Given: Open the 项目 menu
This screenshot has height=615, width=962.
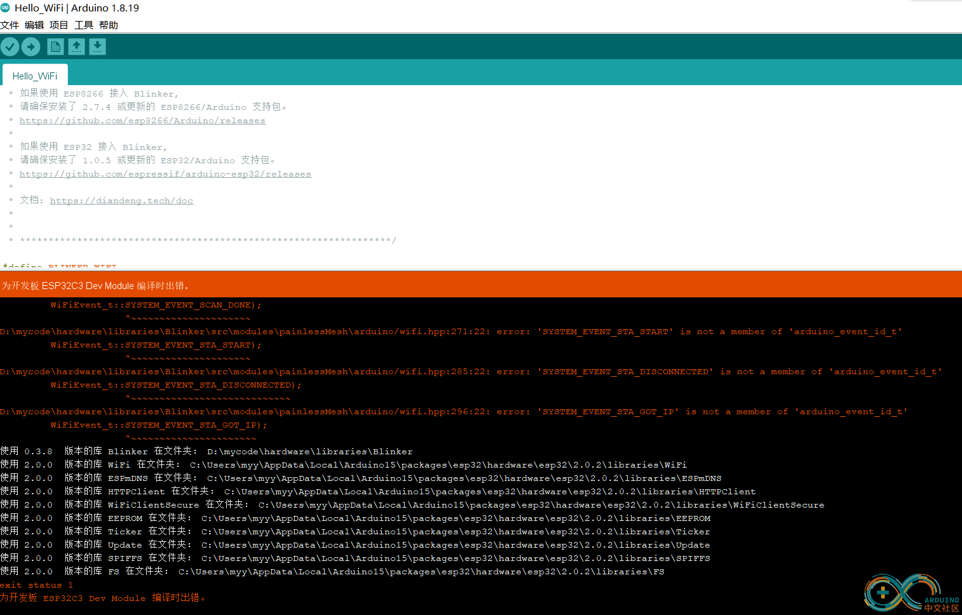Looking at the screenshot, I should click(59, 25).
